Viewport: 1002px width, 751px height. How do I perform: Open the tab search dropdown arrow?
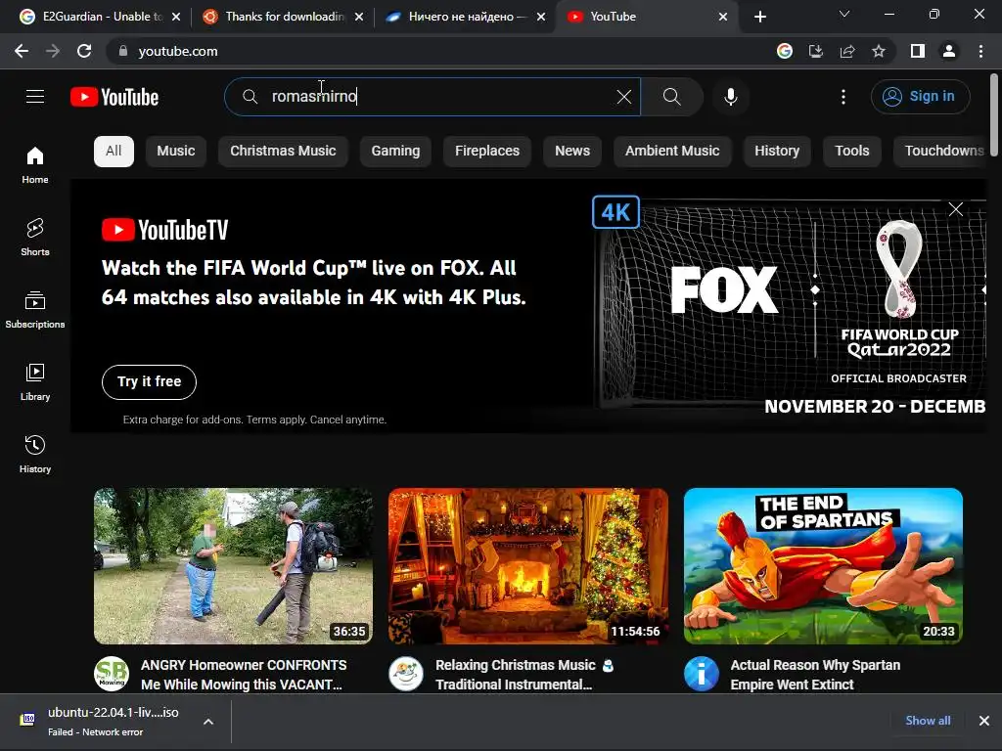pyautogui.click(x=843, y=14)
